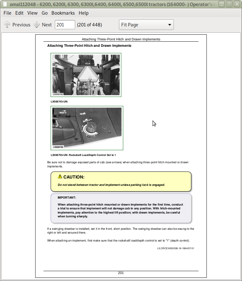Click the tractor cab photo LX006745
Image resolution: width=242 pixels, height=281 pixels.
point(86,75)
